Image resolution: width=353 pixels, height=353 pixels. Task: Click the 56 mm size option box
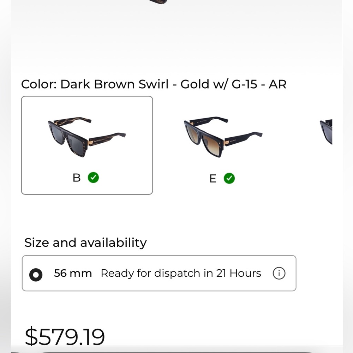[159, 273]
